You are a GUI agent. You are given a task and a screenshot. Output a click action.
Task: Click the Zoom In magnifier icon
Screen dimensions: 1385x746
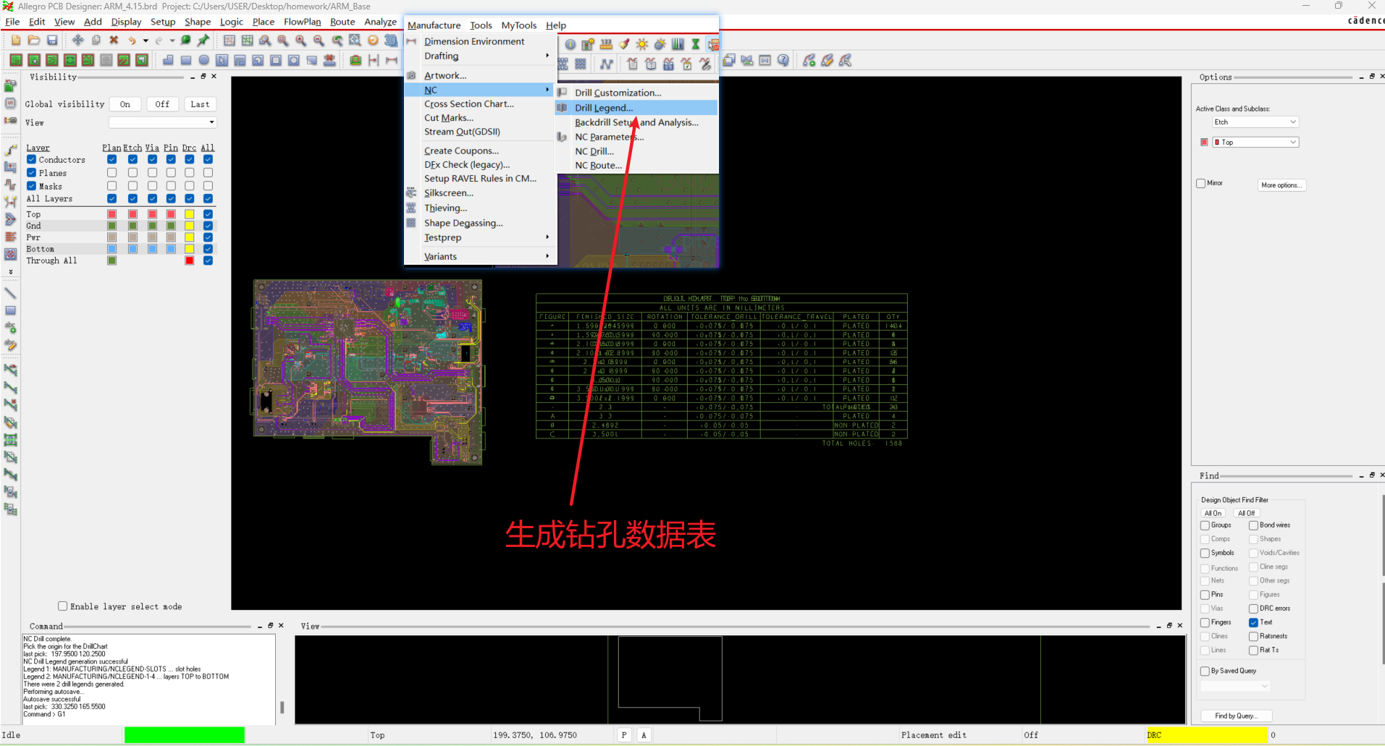tap(301, 41)
